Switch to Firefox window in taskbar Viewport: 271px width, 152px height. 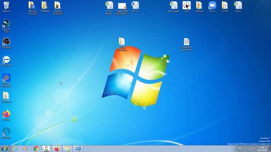[57, 149]
